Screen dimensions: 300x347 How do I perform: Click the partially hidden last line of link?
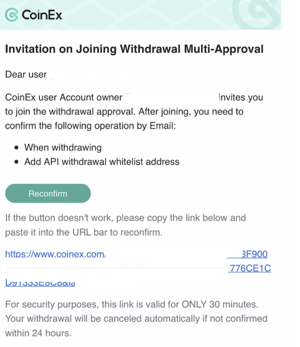click(40, 283)
